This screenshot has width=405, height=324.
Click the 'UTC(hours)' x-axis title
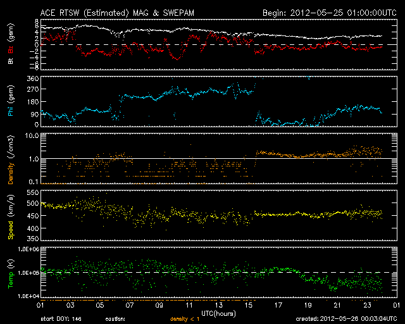pos(218,314)
